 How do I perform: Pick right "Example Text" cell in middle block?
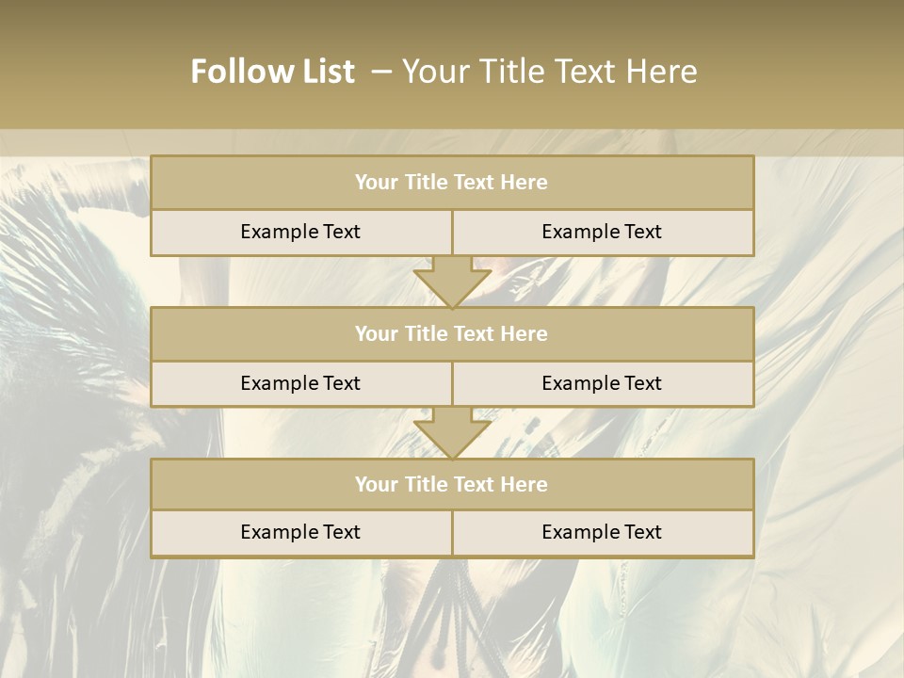click(602, 383)
